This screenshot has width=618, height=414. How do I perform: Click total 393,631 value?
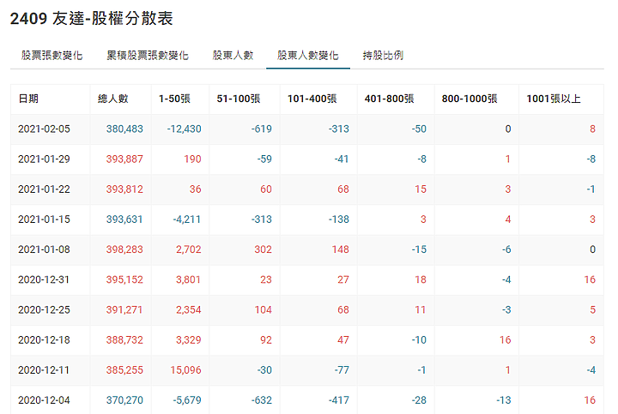[124, 219]
